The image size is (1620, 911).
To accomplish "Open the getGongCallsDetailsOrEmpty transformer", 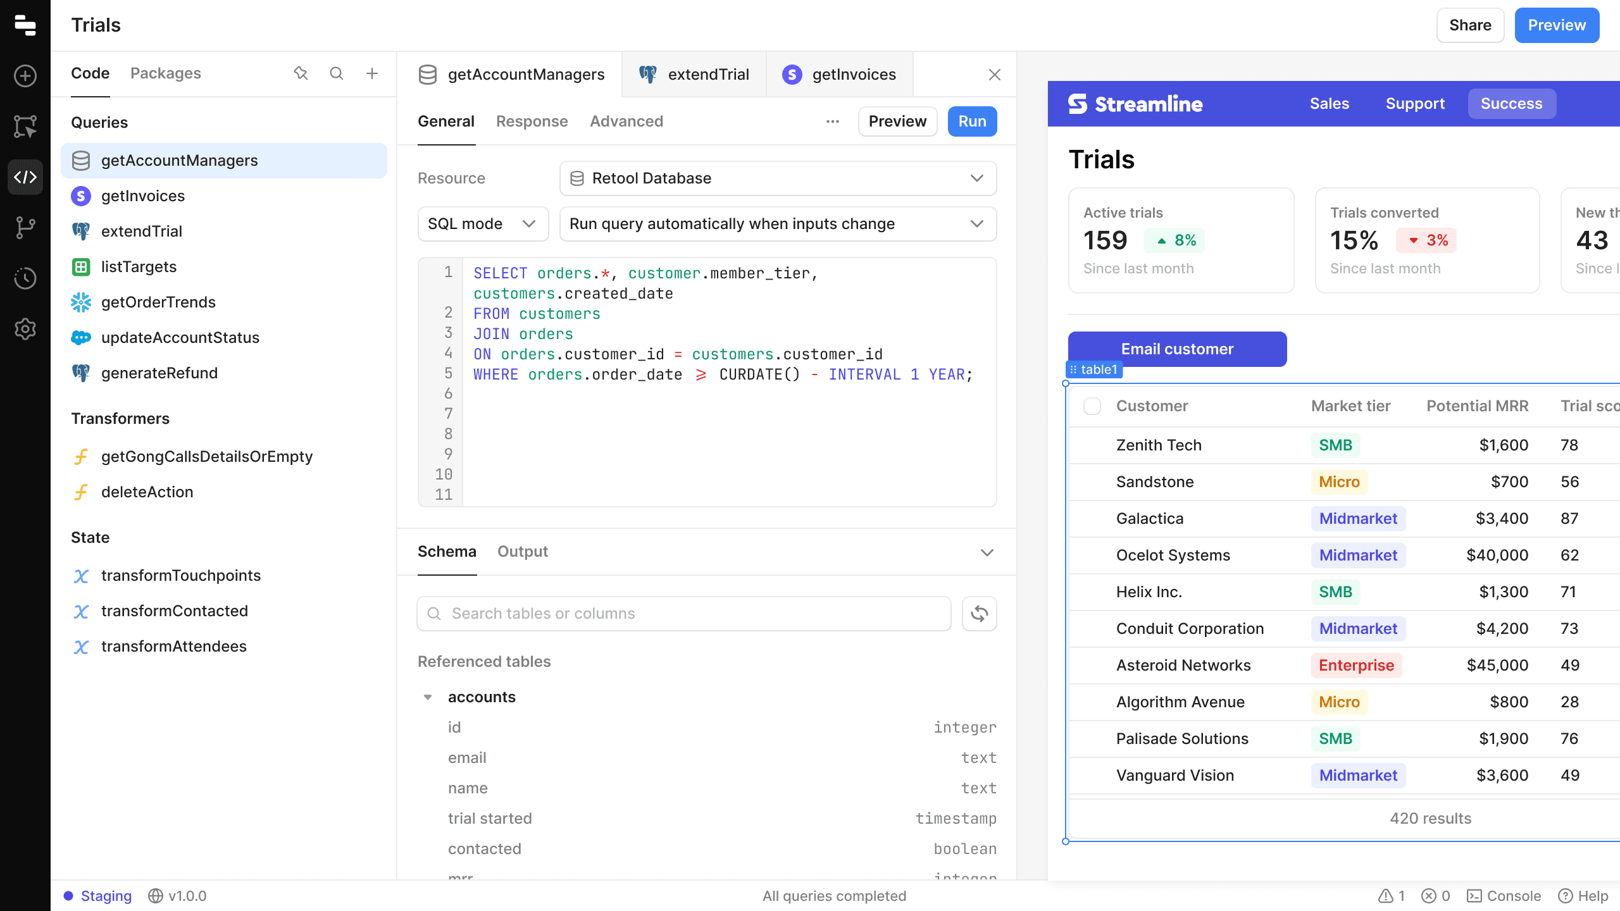I will point(224,457).
